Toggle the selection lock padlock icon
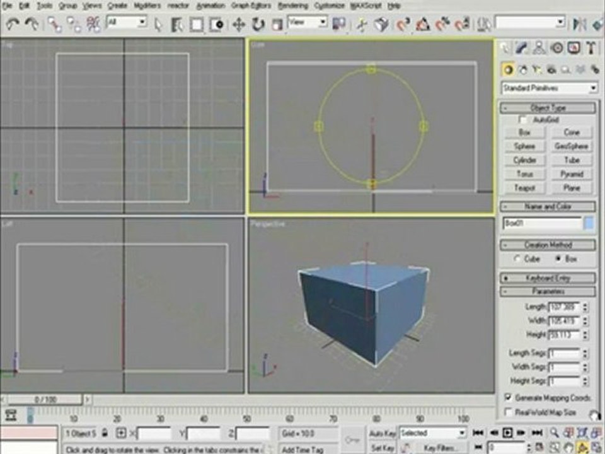The image size is (605, 454). [105, 433]
